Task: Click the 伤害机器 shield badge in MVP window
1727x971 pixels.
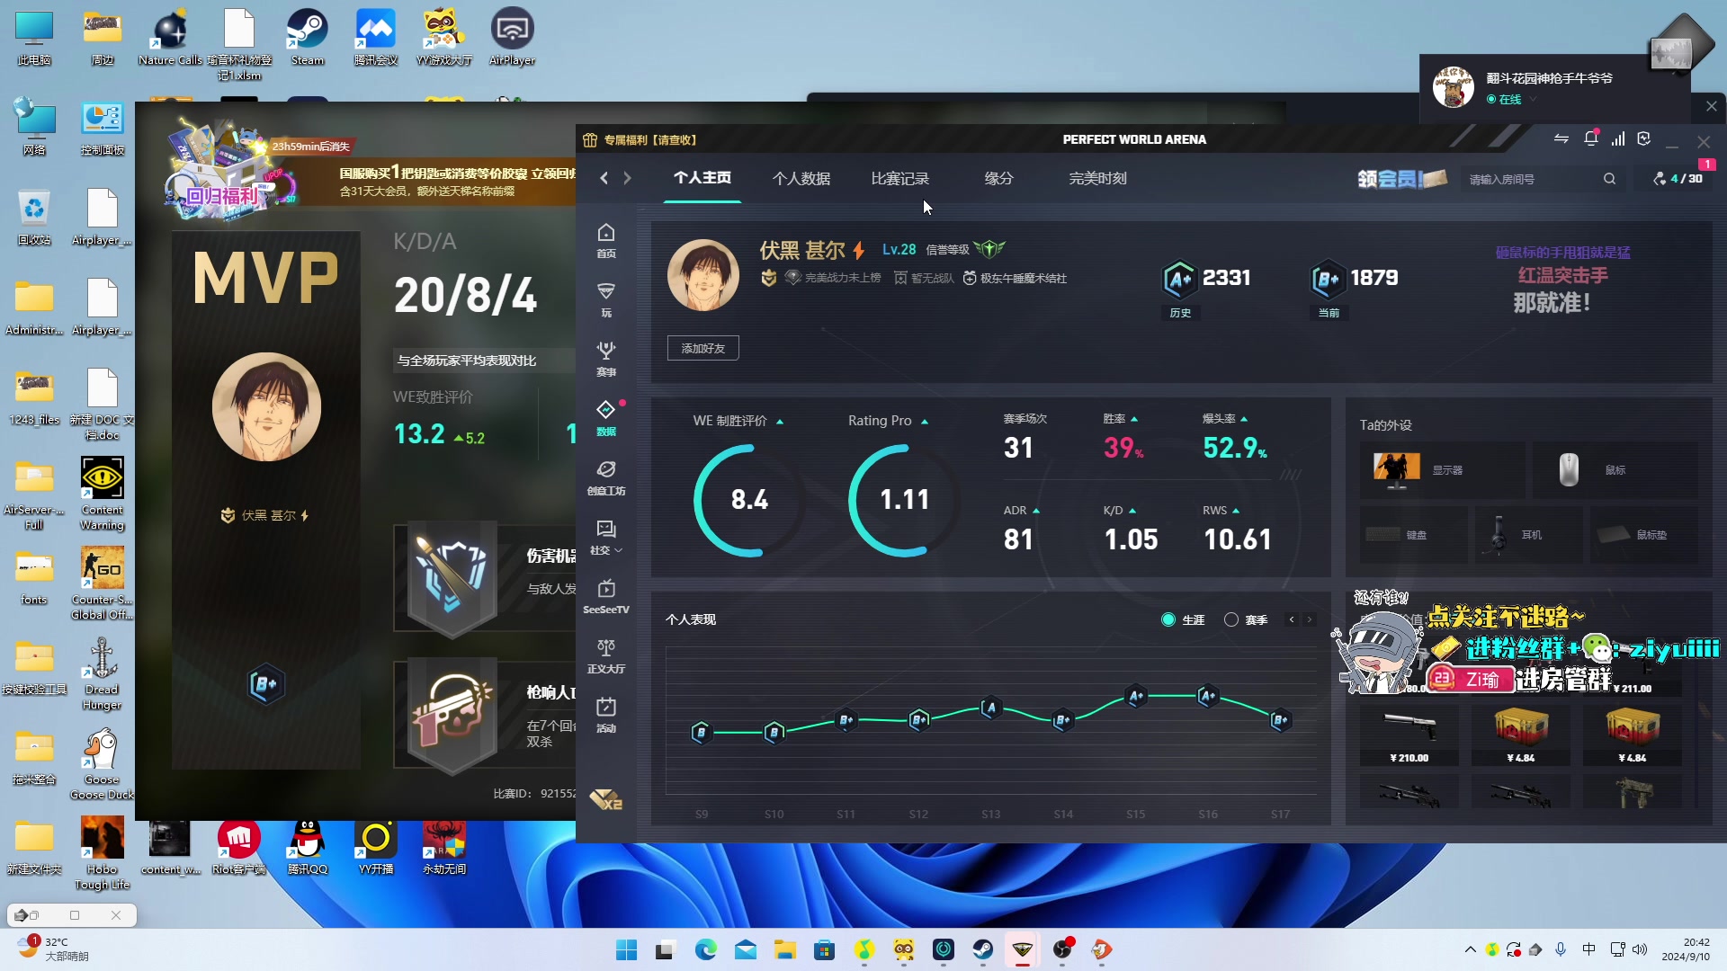Action: point(452,578)
